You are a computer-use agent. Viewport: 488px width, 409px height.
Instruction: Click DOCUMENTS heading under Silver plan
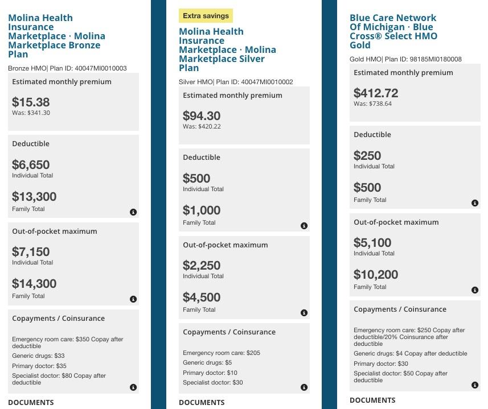[x=202, y=403]
